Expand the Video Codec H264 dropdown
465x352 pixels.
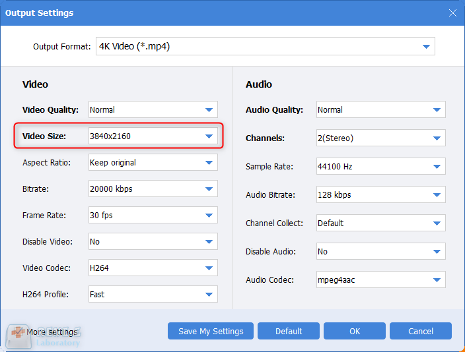(153, 268)
